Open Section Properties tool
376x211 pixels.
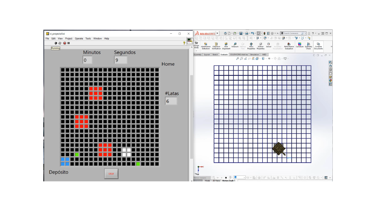coord(261,46)
